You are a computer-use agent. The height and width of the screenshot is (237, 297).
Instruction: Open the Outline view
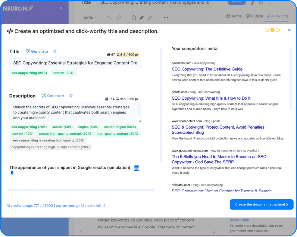click(x=254, y=16)
